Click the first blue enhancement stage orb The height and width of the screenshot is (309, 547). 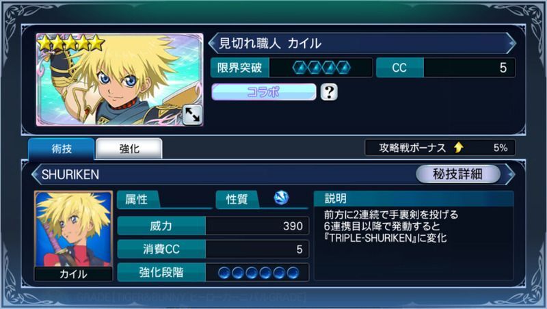click(224, 272)
